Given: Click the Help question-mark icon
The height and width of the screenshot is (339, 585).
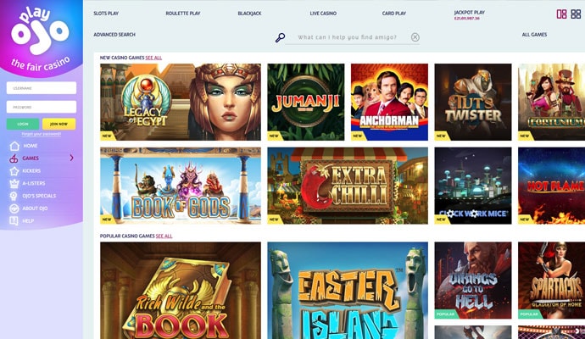Looking at the screenshot, I should pyautogui.click(x=14, y=221).
